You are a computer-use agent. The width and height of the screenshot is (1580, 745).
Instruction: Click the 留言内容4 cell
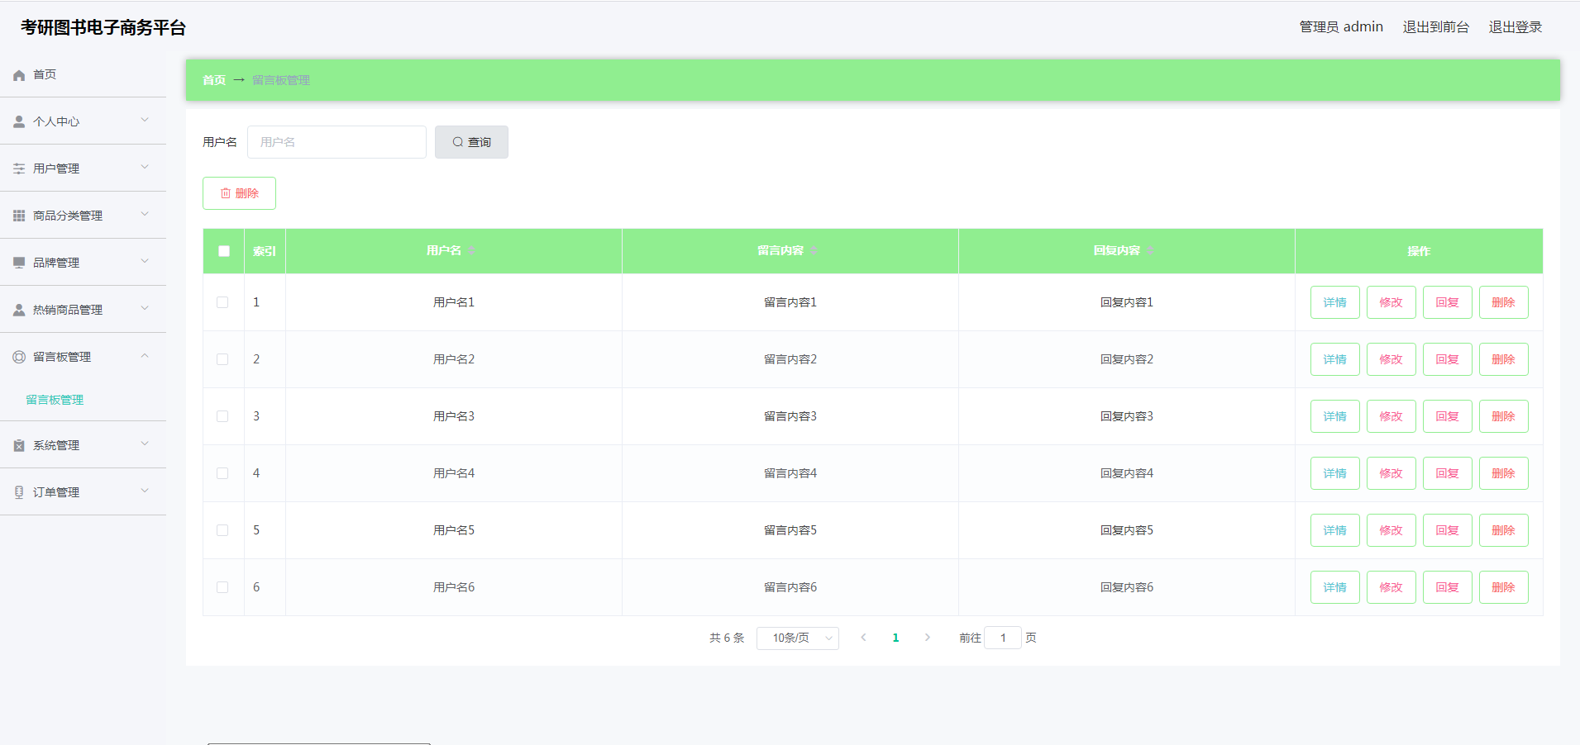[790, 473]
